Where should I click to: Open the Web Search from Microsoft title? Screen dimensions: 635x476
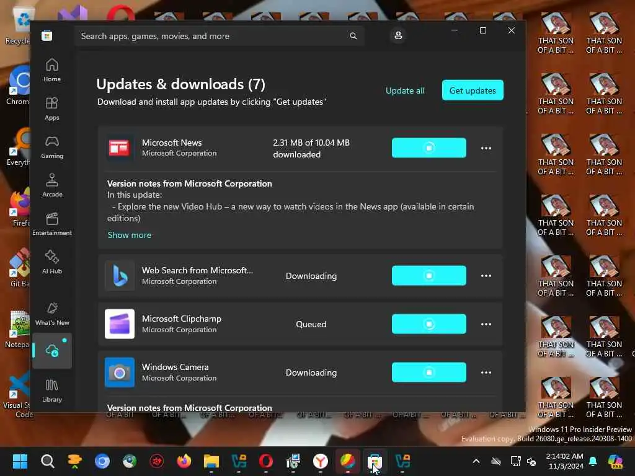(197, 270)
